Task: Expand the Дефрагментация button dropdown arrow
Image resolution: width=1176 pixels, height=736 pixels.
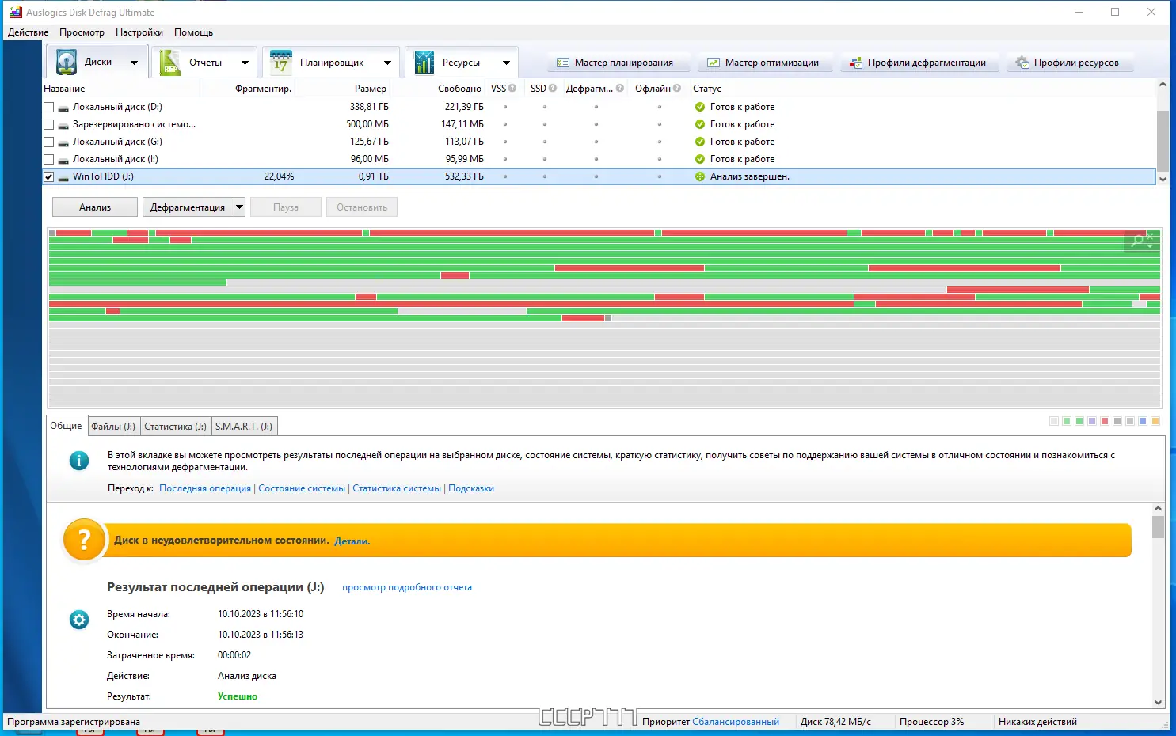Action: pyautogui.click(x=239, y=207)
